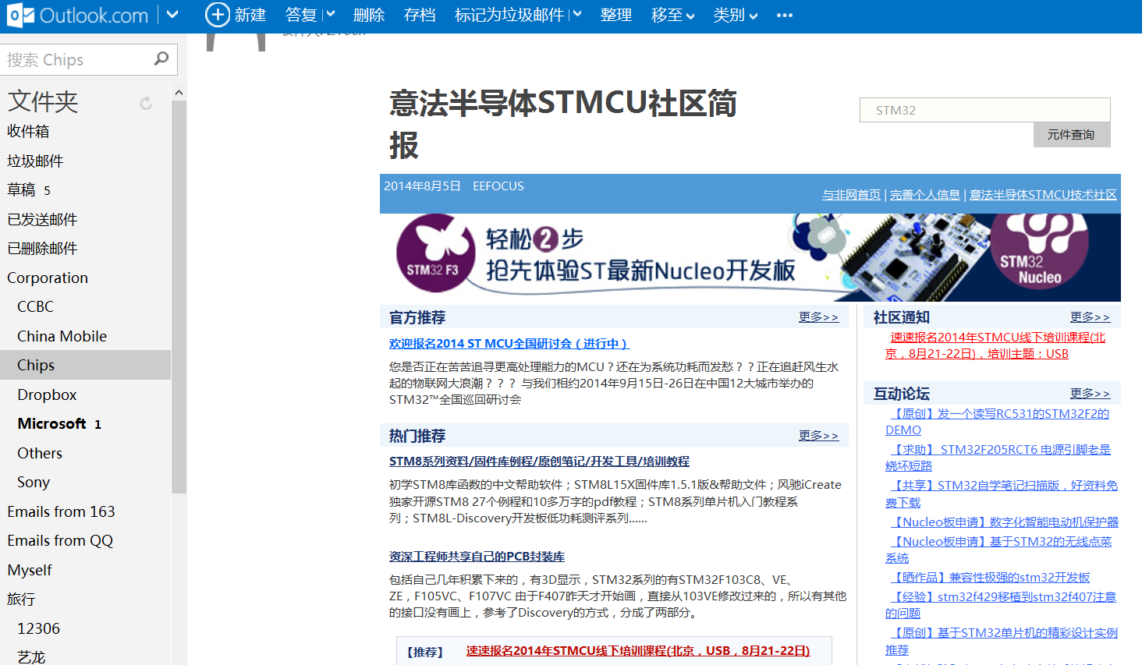Open the 垃圾邮件 folder

click(x=35, y=161)
